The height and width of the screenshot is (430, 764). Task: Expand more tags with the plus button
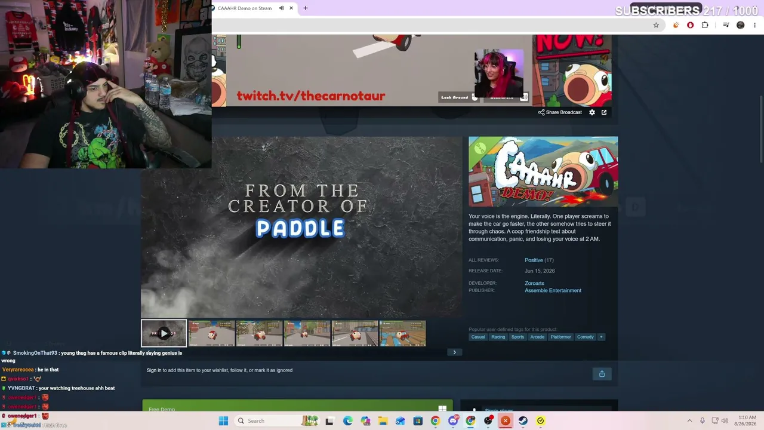point(601,337)
